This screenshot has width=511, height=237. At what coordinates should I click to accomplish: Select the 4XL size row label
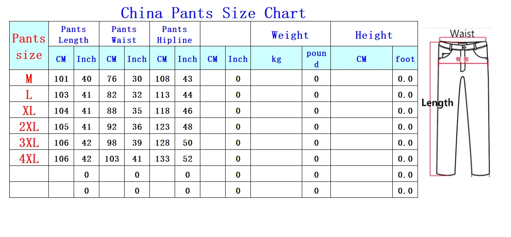pos(29,158)
